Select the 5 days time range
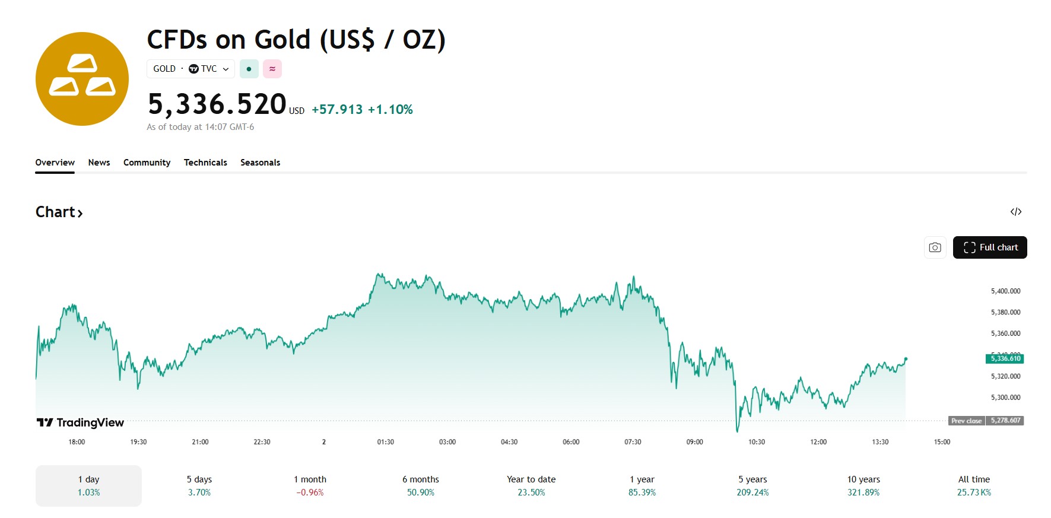 pyautogui.click(x=199, y=485)
